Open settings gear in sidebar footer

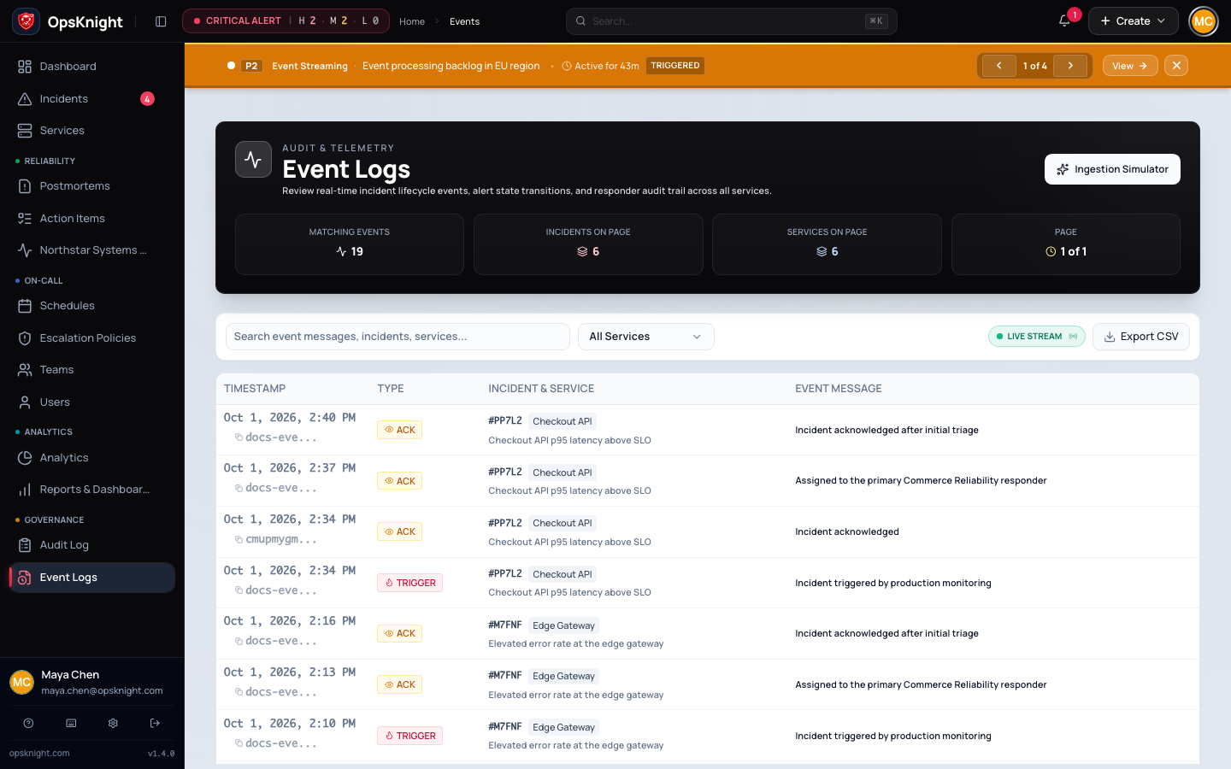click(113, 723)
